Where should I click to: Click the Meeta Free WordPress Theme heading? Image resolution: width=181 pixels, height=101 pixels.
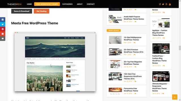pyautogui.click(x=35, y=23)
